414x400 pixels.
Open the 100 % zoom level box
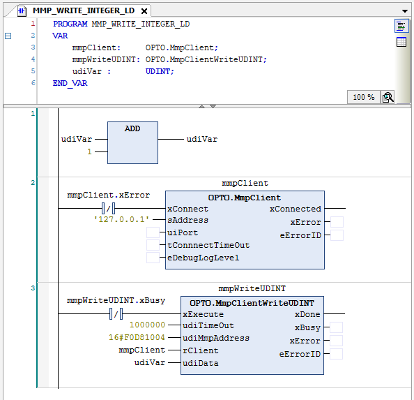coord(364,97)
